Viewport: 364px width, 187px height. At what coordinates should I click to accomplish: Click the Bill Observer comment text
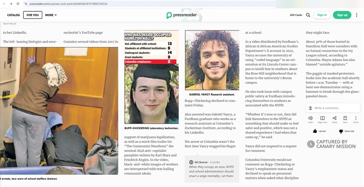coord(211,172)
